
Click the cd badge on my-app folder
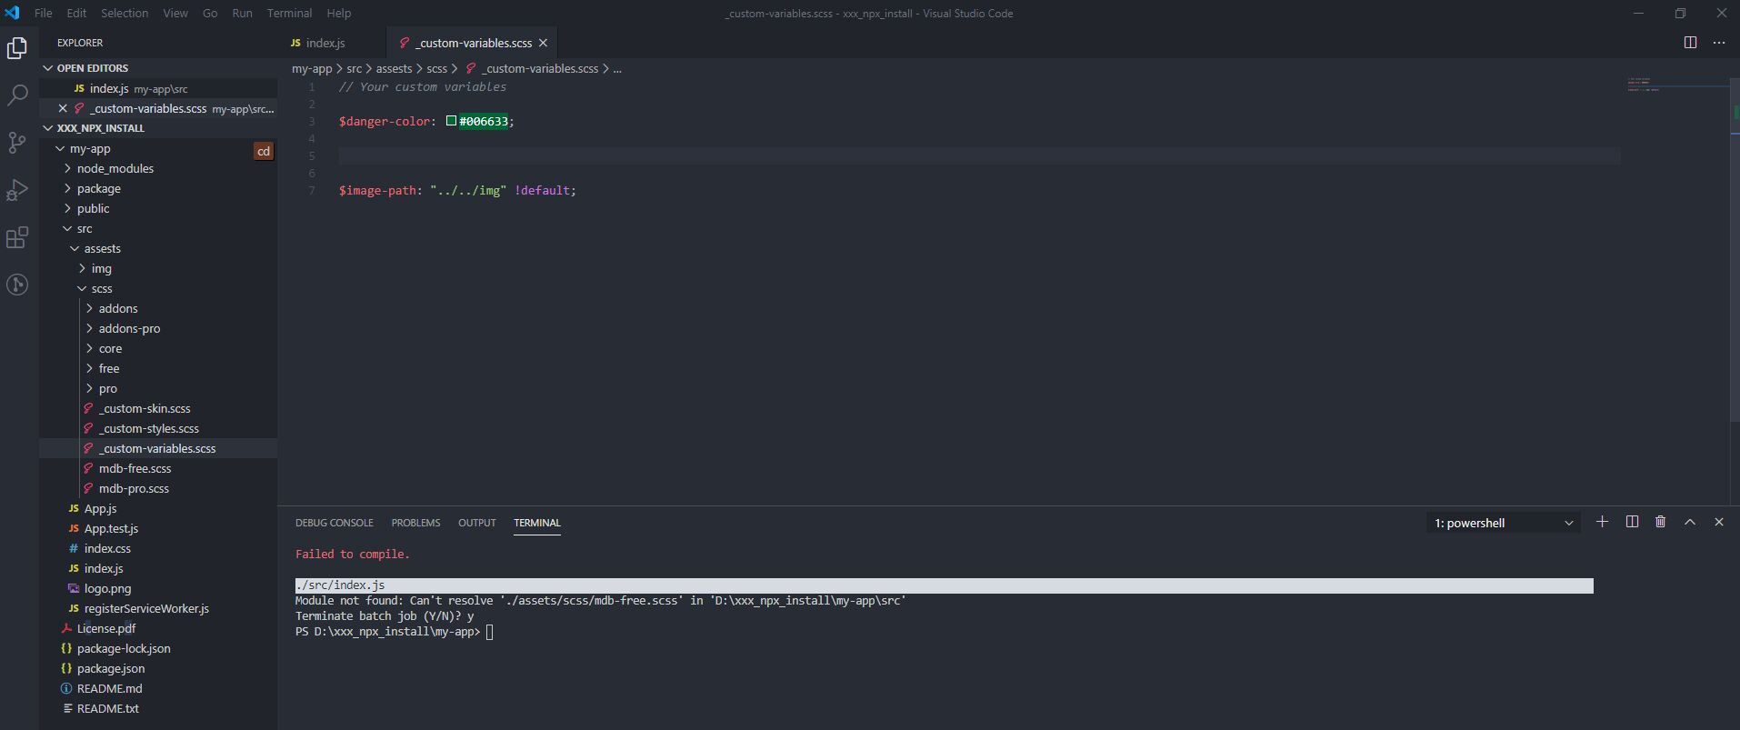click(263, 151)
